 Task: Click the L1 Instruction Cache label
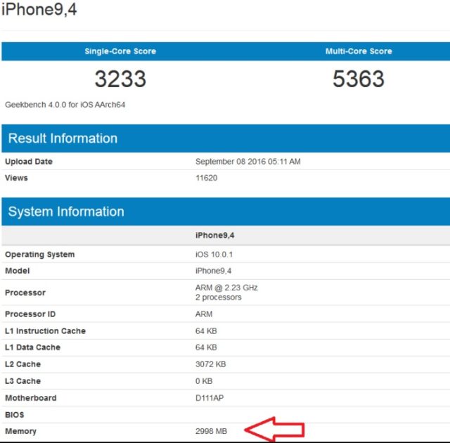45,331
